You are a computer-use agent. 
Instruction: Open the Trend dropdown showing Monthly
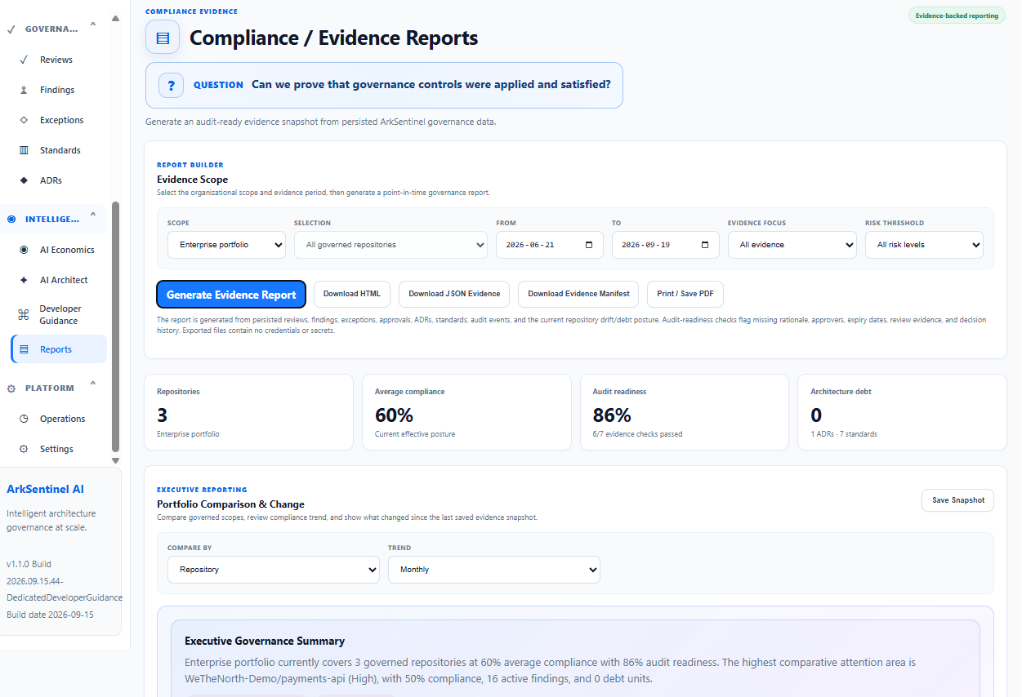(494, 570)
